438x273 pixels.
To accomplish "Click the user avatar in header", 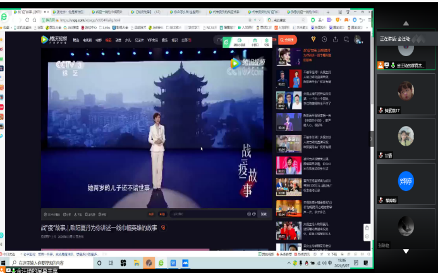I will click(358, 39).
